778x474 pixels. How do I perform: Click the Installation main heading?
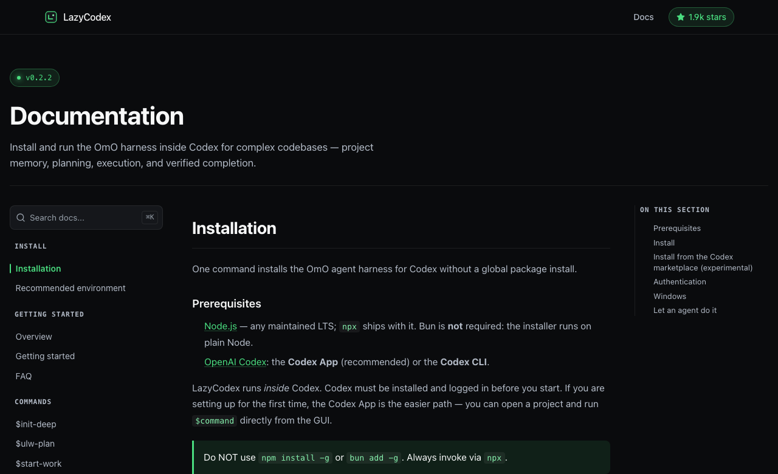click(234, 228)
